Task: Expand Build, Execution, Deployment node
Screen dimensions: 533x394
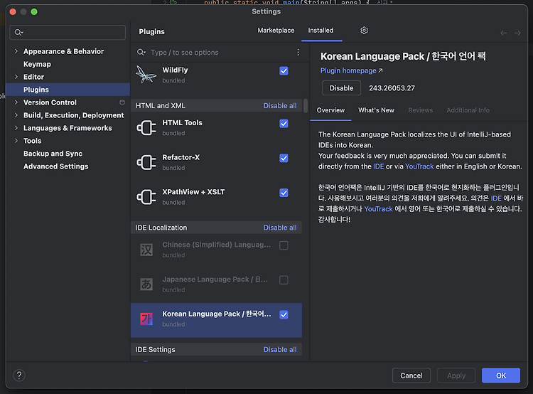Action: [x=16, y=115]
